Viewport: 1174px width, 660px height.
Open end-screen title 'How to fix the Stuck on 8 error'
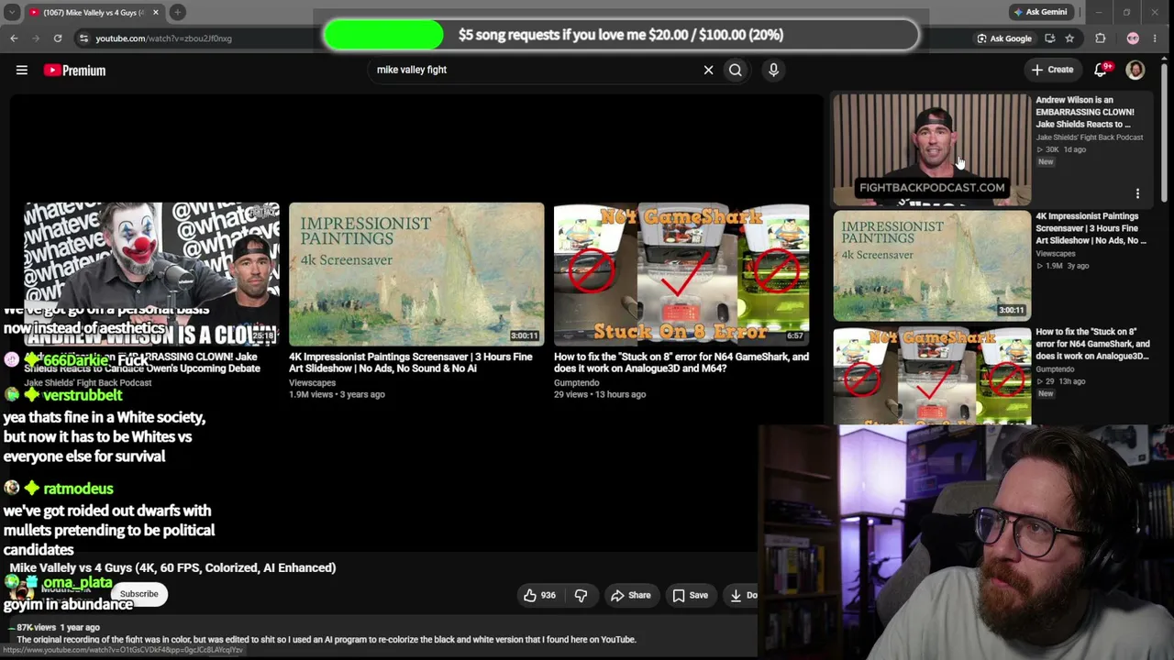(x=681, y=362)
